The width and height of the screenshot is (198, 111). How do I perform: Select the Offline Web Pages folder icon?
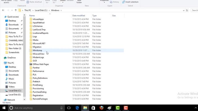(x=31, y=64)
